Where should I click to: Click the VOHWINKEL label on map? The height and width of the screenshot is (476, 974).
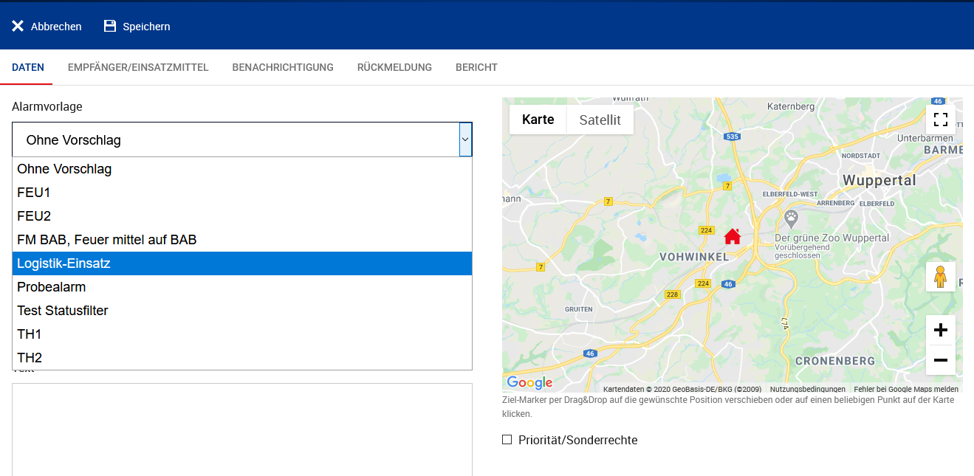[693, 257]
